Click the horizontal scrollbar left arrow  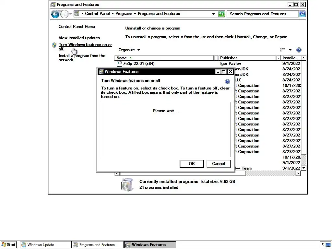click(117, 173)
